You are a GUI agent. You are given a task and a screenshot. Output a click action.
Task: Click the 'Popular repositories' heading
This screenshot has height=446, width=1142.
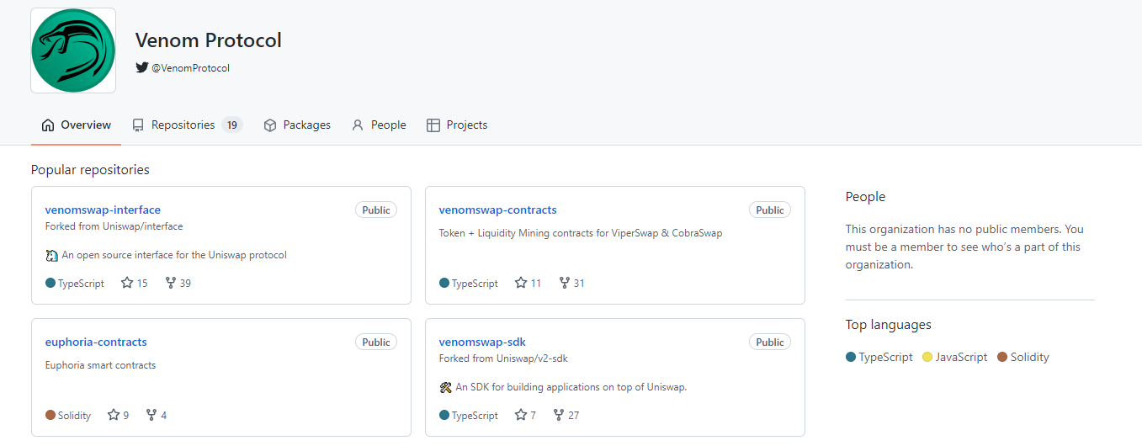point(90,170)
